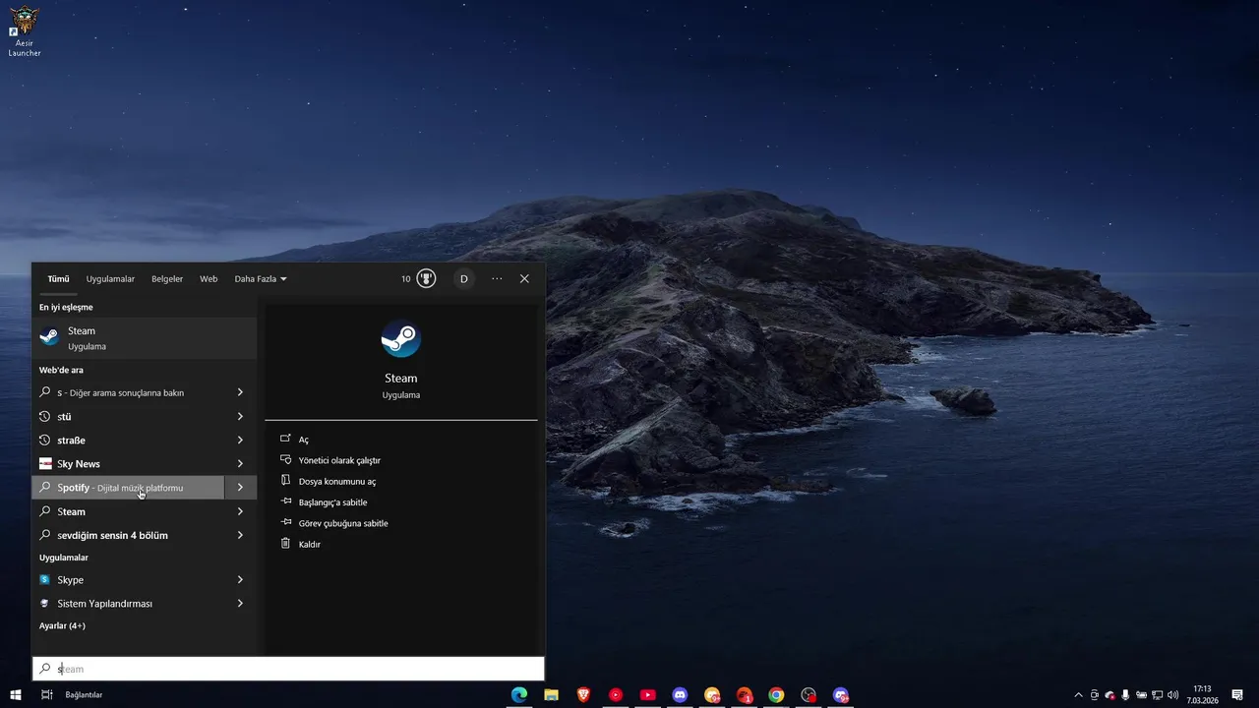Expand arrow next to 'stü' suggestion
Image resolution: width=1259 pixels, height=708 pixels.
(240, 416)
